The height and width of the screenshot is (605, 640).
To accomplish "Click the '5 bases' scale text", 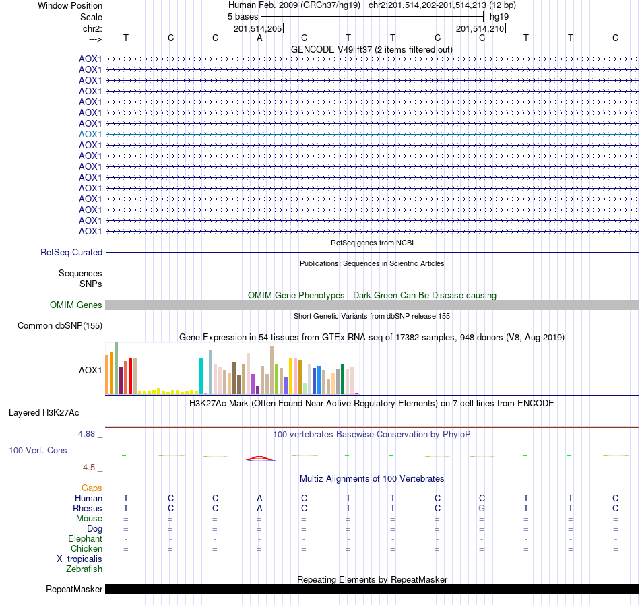I will (x=243, y=17).
